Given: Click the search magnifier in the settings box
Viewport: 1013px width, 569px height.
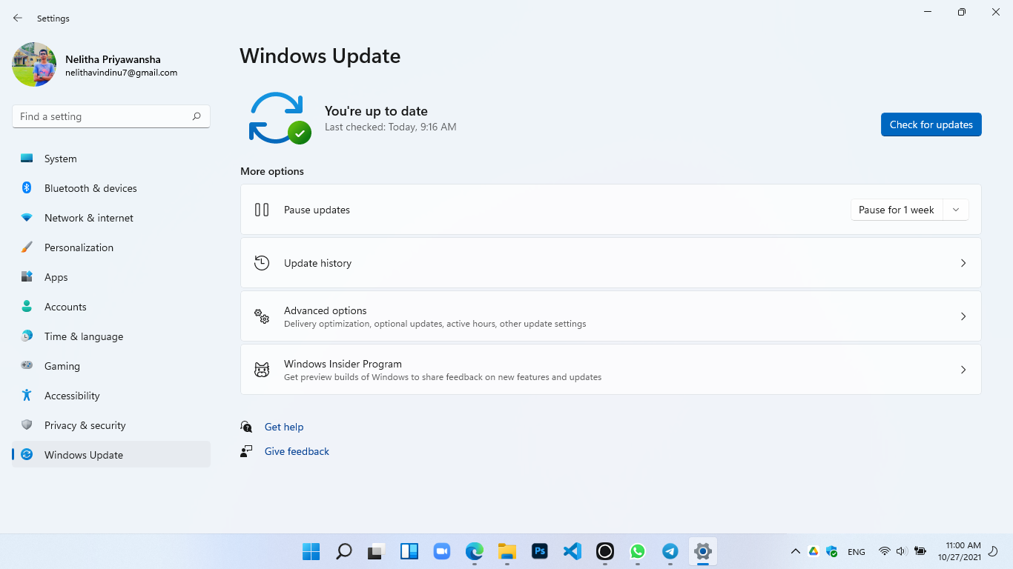Looking at the screenshot, I should [x=197, y=116].
